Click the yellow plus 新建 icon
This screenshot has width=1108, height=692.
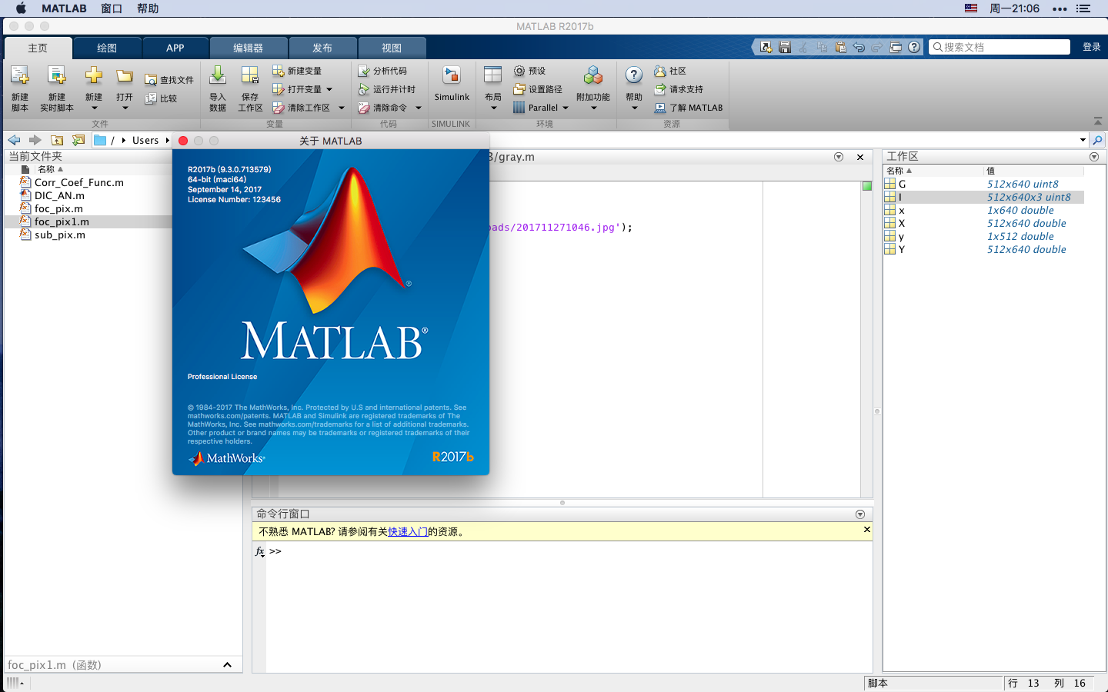coord(94,75)
